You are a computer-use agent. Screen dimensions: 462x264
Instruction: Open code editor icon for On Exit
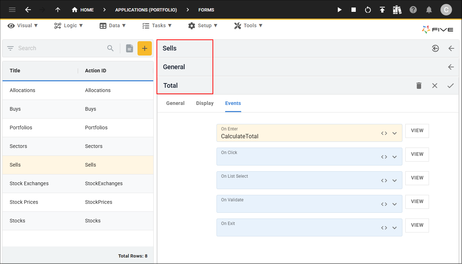[384, 228]
